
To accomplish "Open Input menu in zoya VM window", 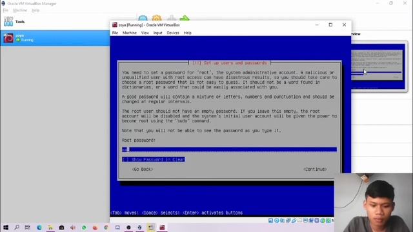I will click(157, 33).
